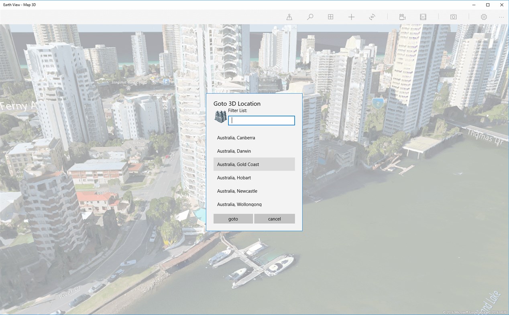Click inside the Filter List text box

click(x=261, y=120)
